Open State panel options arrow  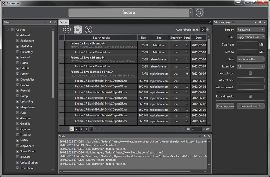pyautogui.click(x=200, y=136)
